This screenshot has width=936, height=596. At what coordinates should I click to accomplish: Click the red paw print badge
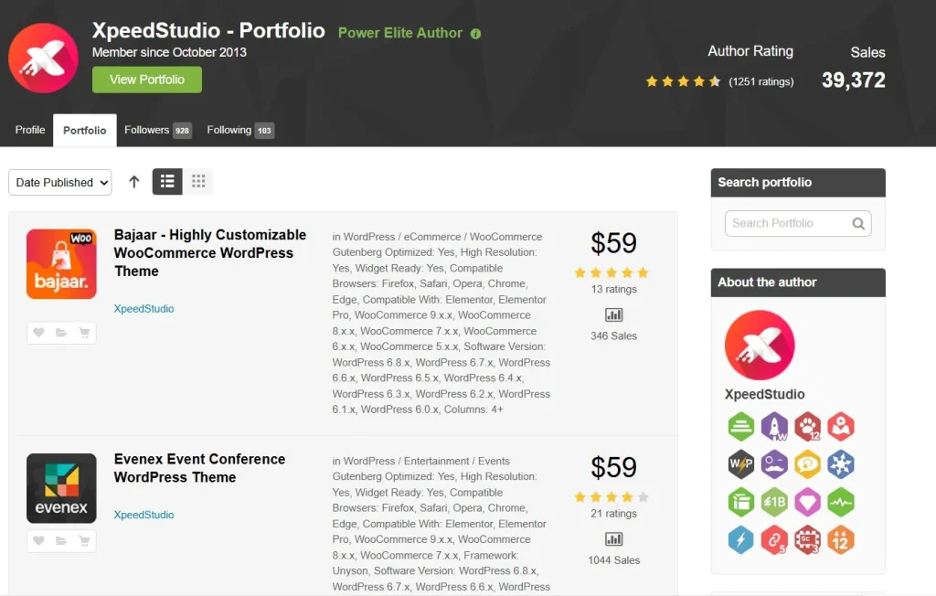click(807, 426)
